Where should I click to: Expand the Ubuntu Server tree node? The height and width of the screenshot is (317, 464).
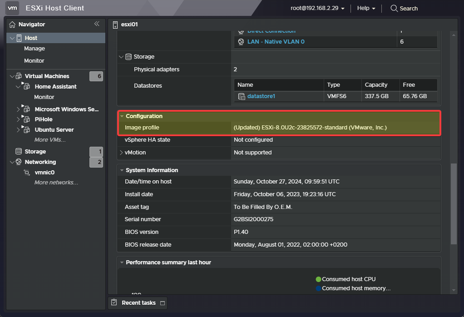(18, 129)
